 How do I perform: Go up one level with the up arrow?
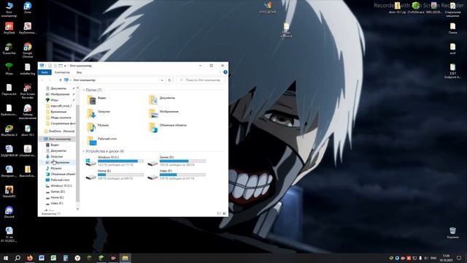click(x=61, y=80)
